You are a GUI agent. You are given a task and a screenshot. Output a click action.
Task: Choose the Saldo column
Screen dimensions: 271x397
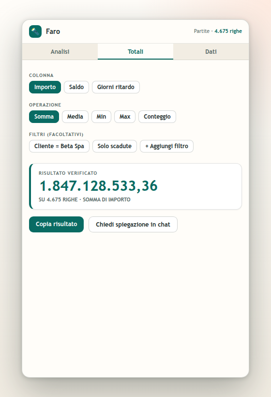tap(76, 87)
